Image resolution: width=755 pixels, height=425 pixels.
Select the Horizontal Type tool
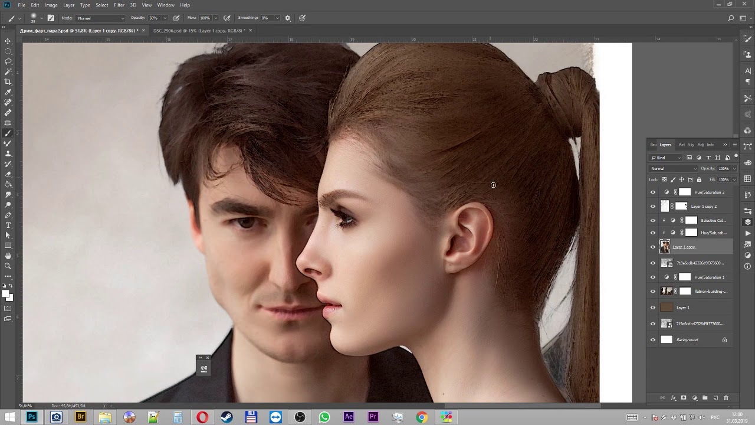pyautogui.click(x=8, y=225)
